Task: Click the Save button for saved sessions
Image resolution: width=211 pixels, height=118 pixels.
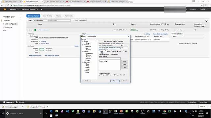Action: (x=125, y=64)
